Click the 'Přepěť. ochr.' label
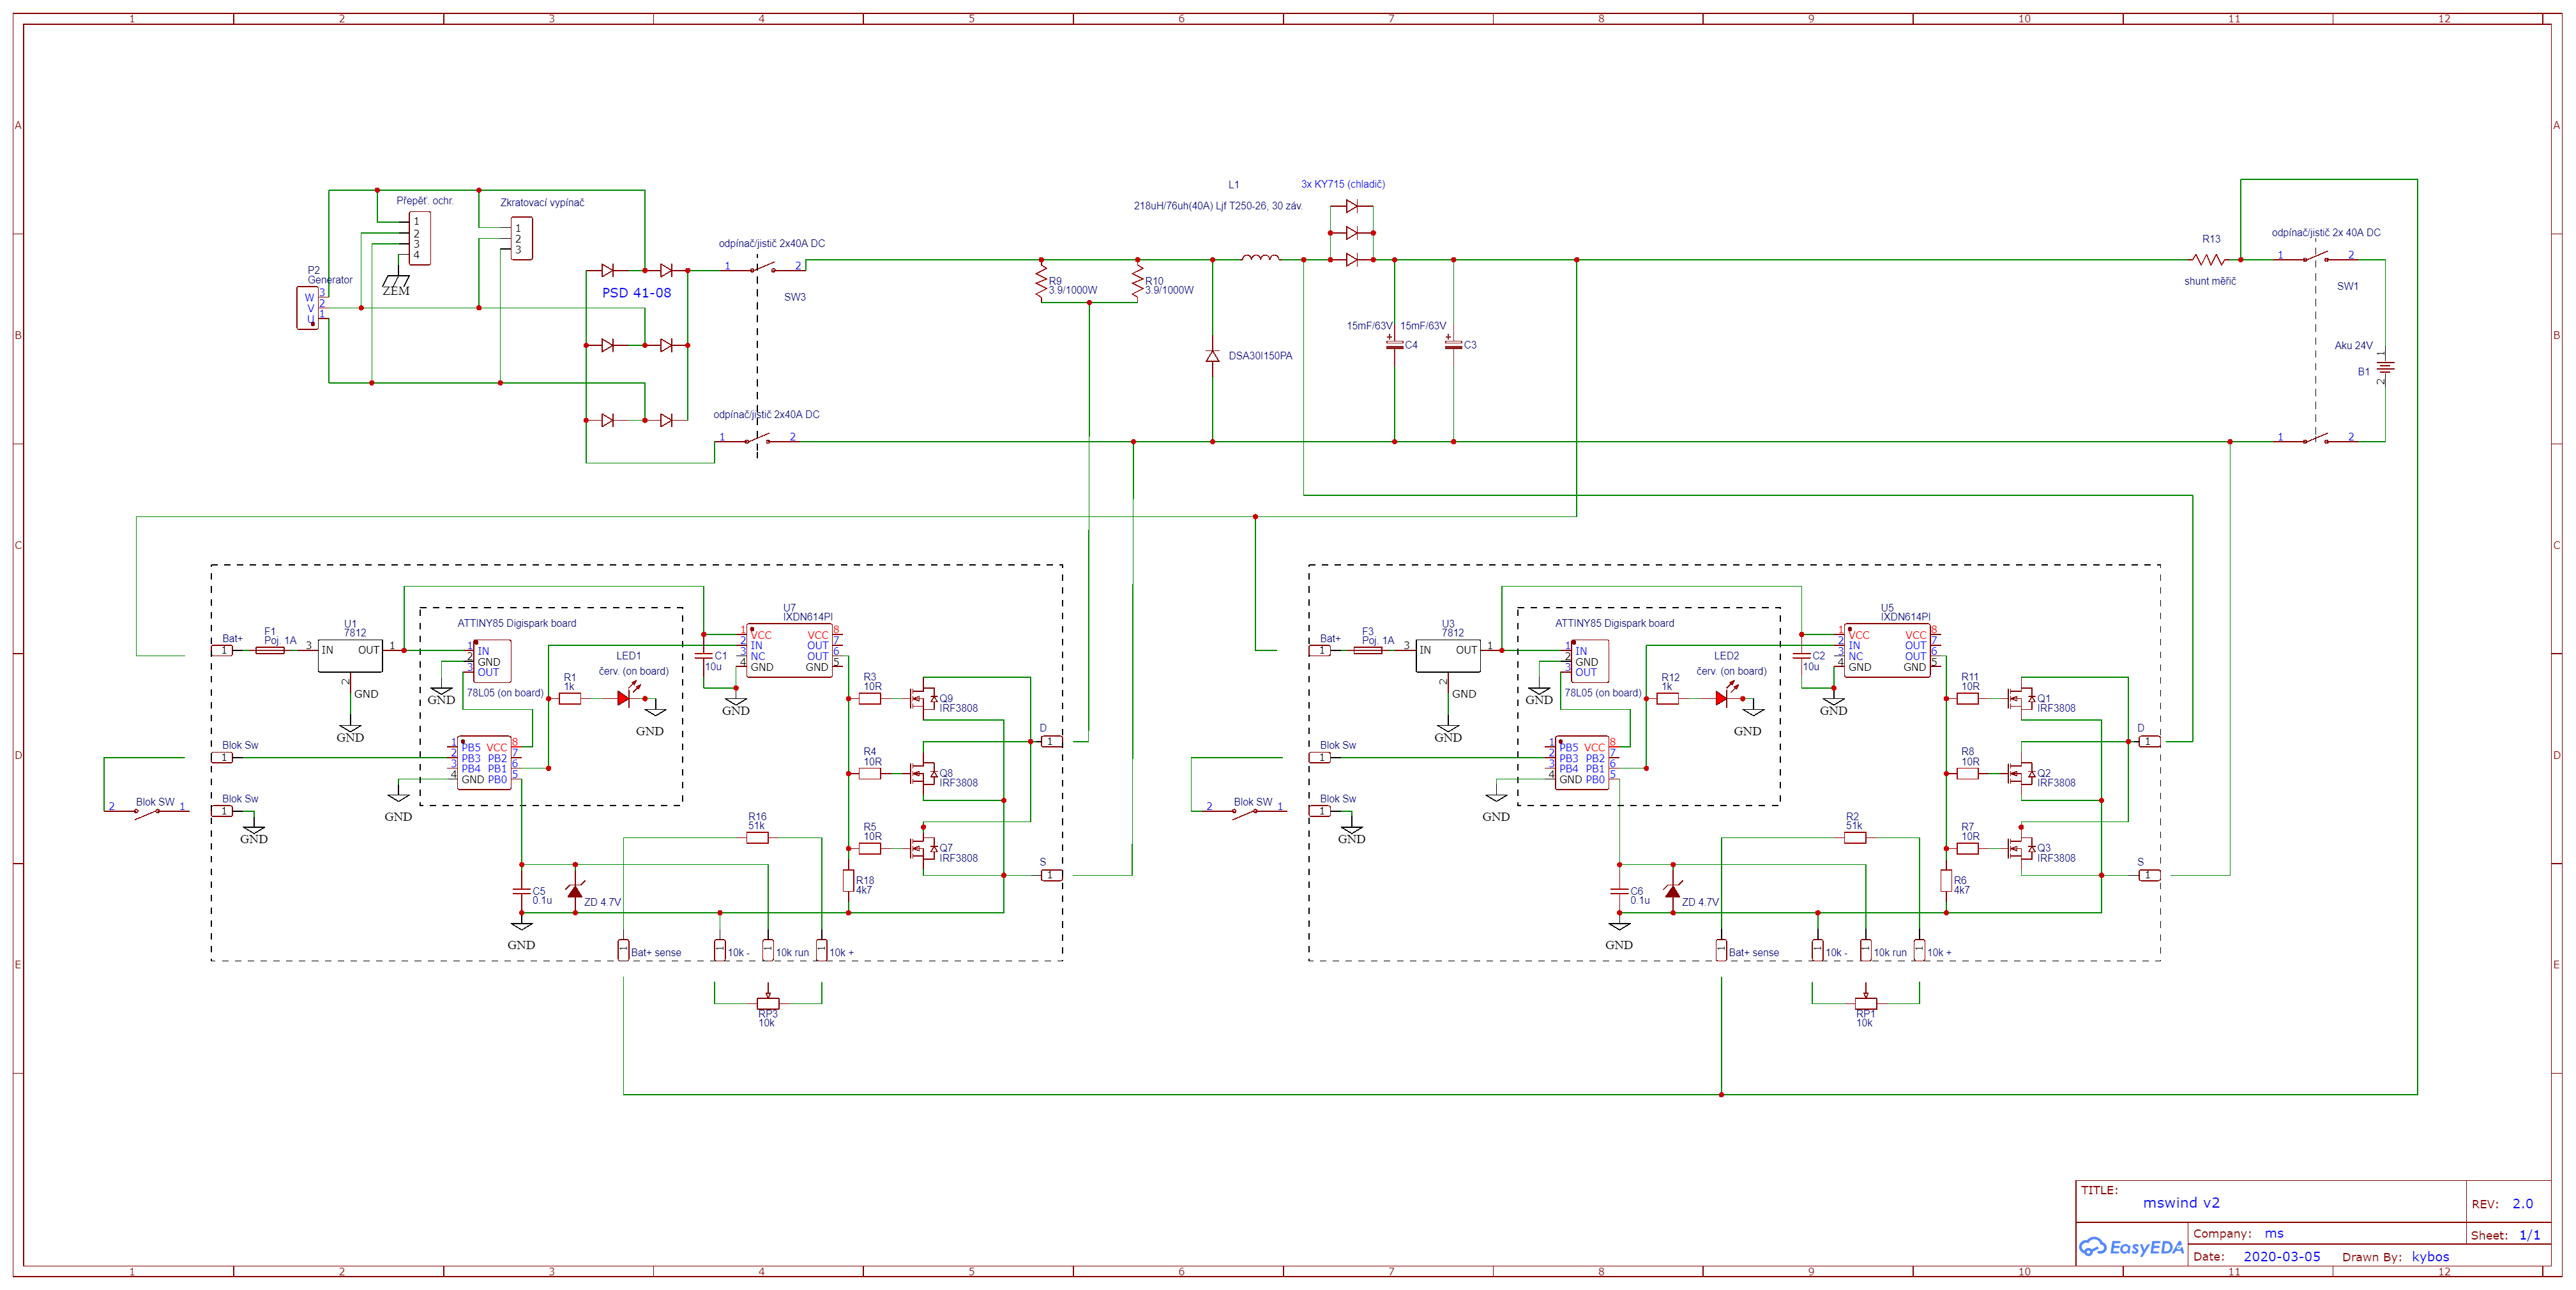2576x1290 pixels. tap(424, 201)
